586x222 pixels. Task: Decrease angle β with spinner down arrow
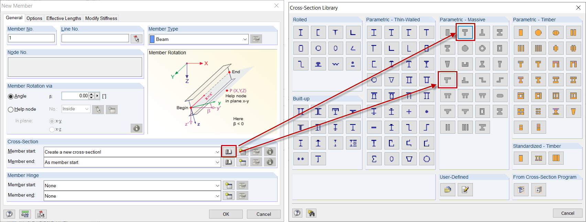click(91, 98)
